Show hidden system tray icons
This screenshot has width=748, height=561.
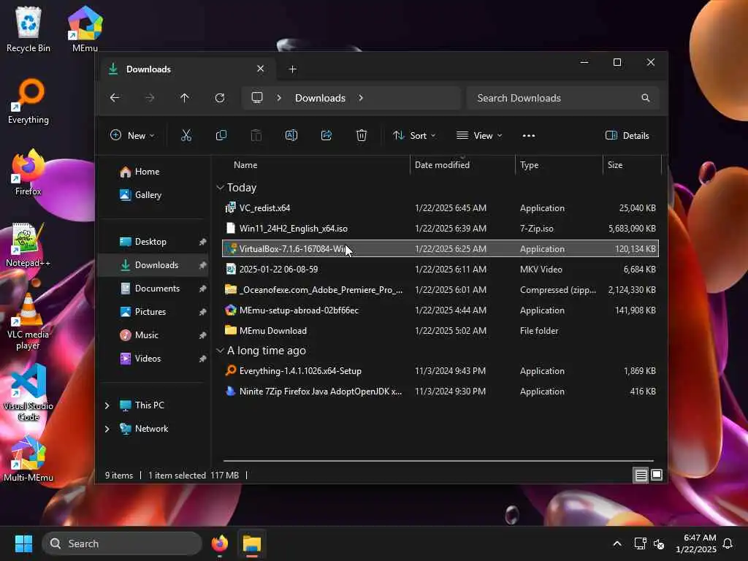coord(617,543)
